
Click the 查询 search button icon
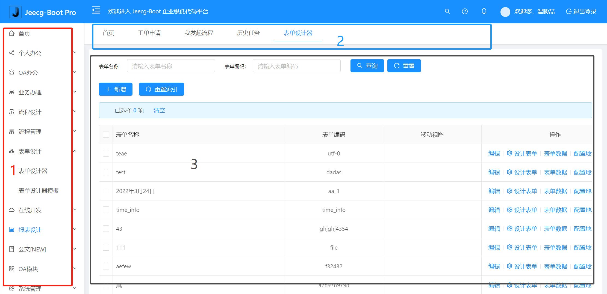(x=360, y=65)
